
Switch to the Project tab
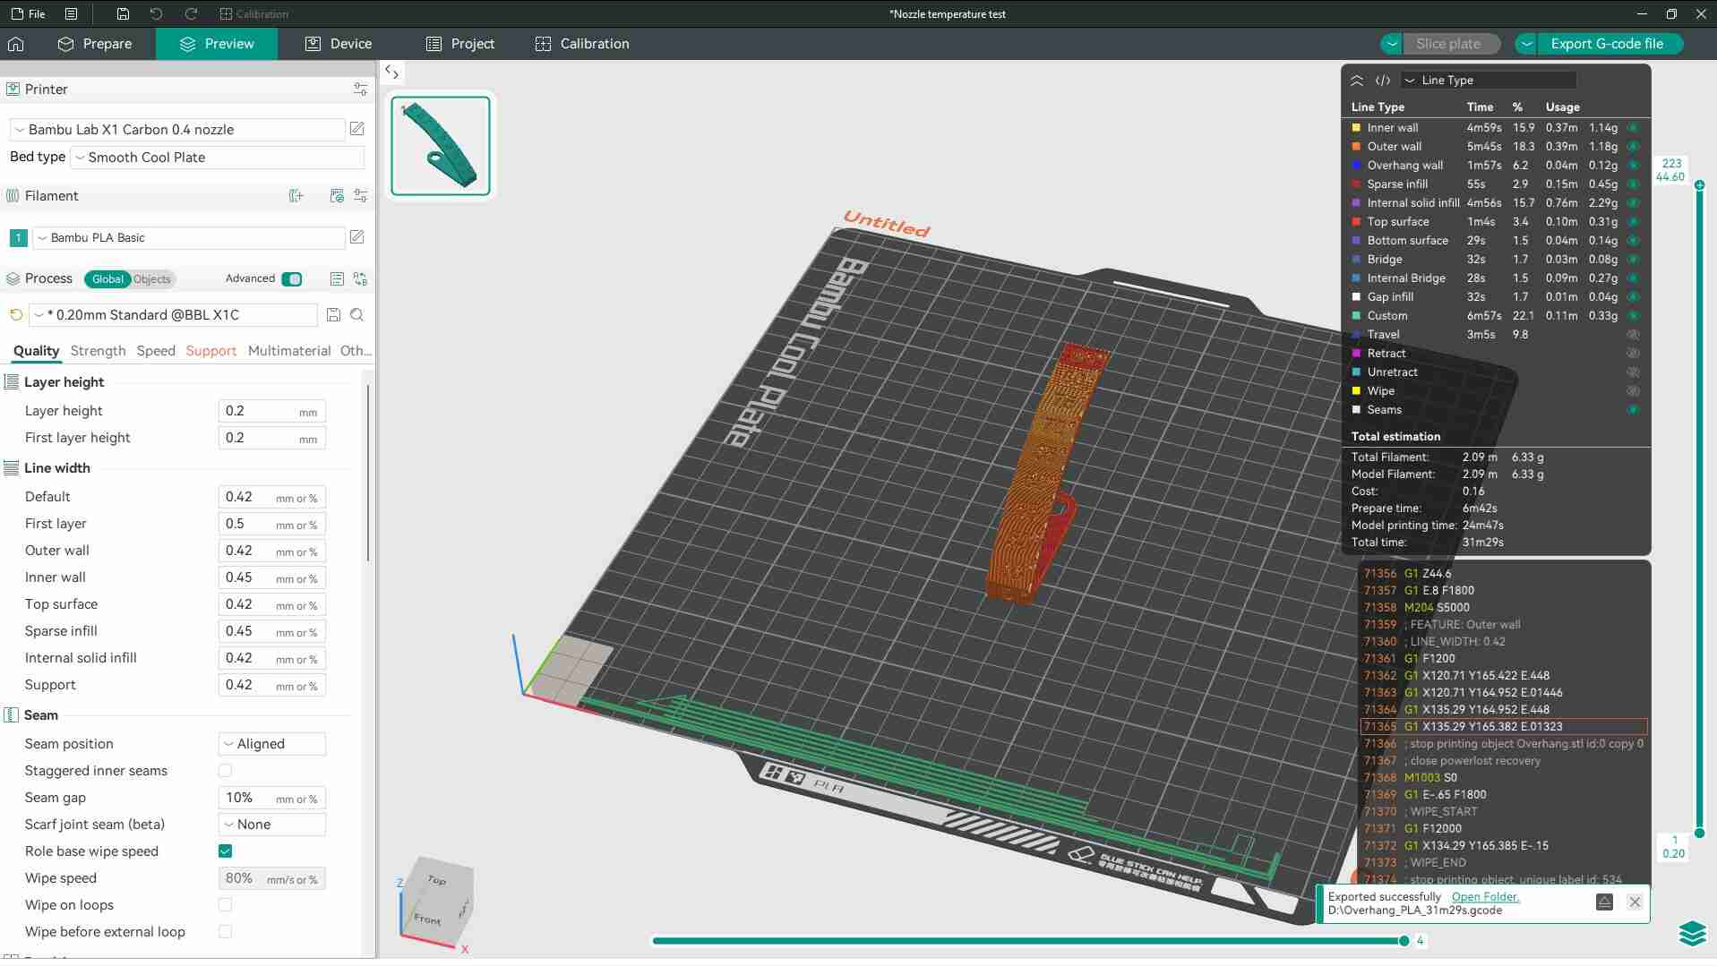click(460, 44)
